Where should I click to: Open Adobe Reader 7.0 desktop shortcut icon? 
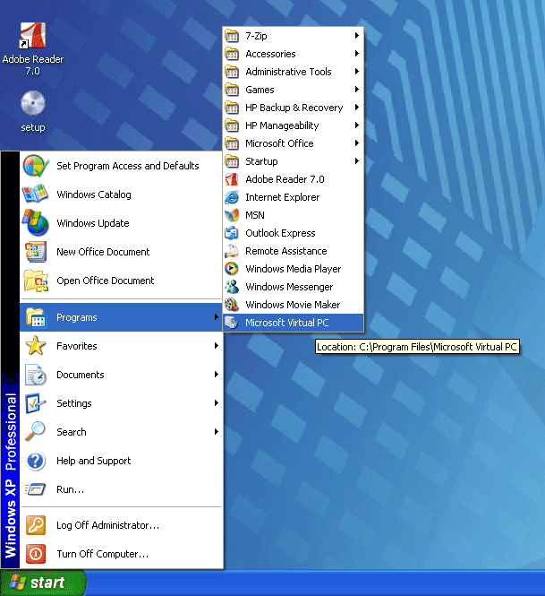pos(32,35)
